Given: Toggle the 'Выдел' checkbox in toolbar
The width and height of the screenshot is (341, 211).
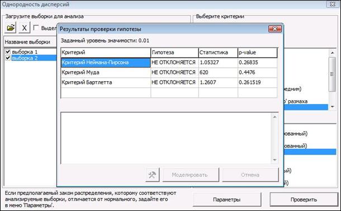Looking at the screenshot, I should coord(36,27).
